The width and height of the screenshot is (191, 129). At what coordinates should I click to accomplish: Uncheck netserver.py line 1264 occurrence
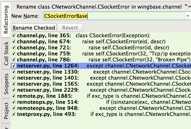(14, 66)
